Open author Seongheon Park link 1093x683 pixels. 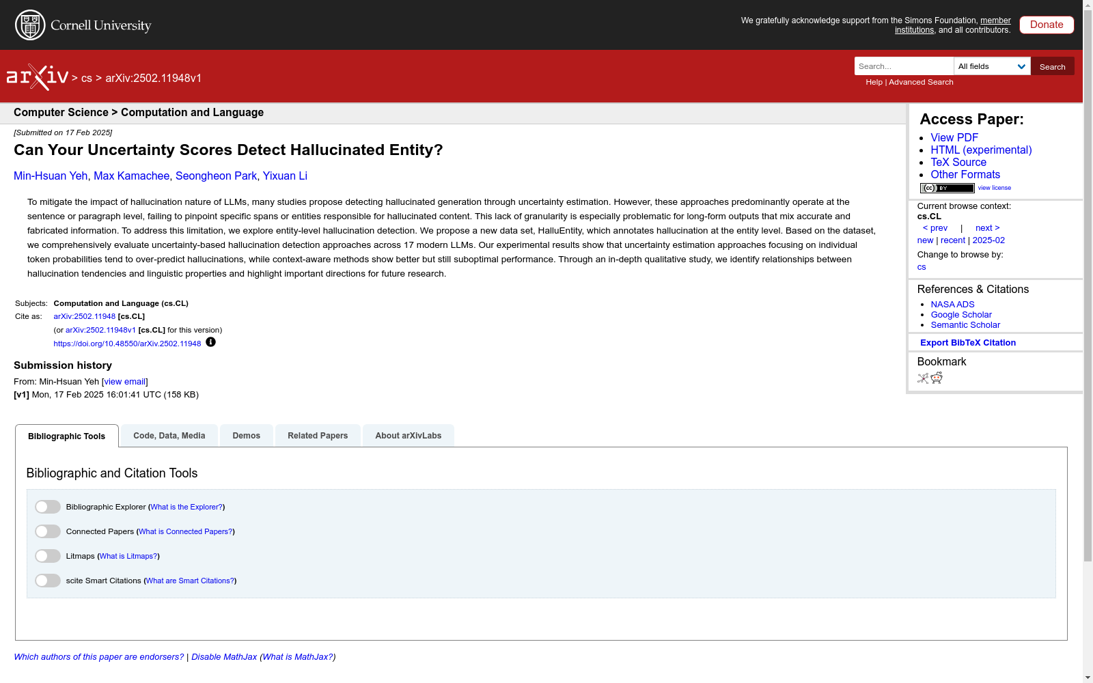(x=216, y=176)
